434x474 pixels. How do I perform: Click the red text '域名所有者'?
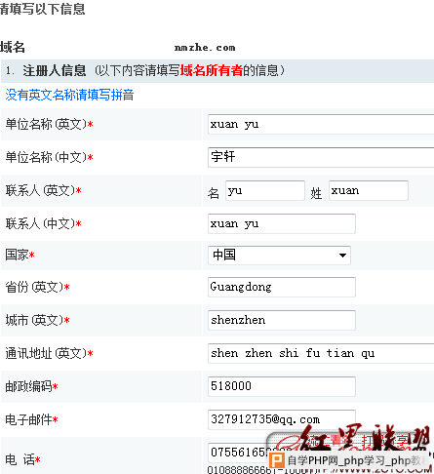[212, 70]
